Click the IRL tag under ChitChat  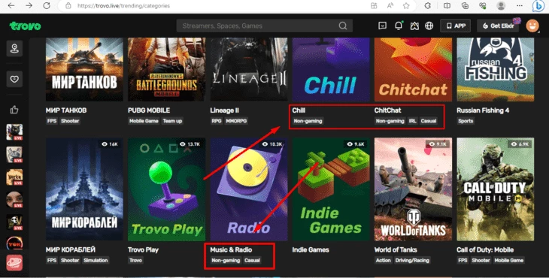[412, 121]
